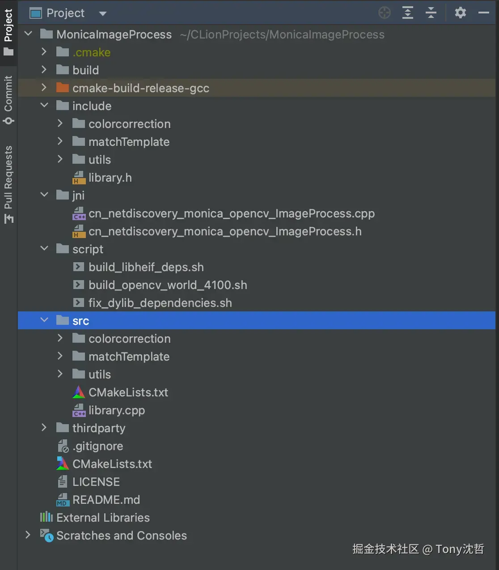Click the src CMakeLists.txt CMake icon
This screenshot has height=570, width=499.
pos(79,392)
